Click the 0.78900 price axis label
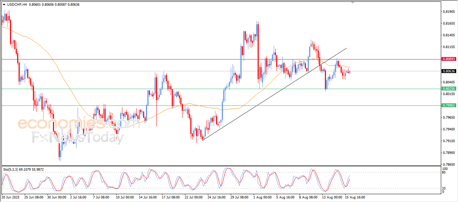458x202 pixels. tap(449, 152)
